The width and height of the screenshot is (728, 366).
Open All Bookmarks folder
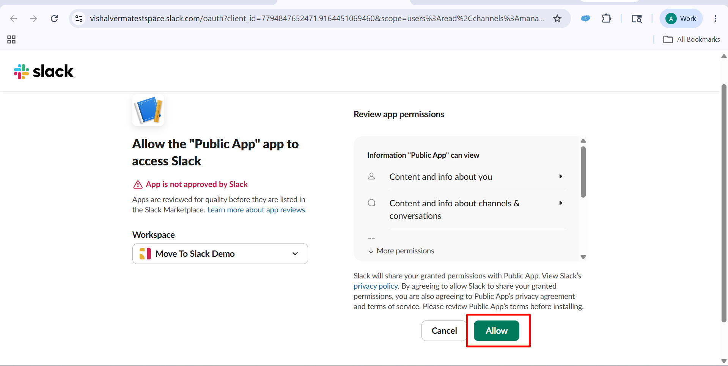pyautogui.click(x=692, y=39)
